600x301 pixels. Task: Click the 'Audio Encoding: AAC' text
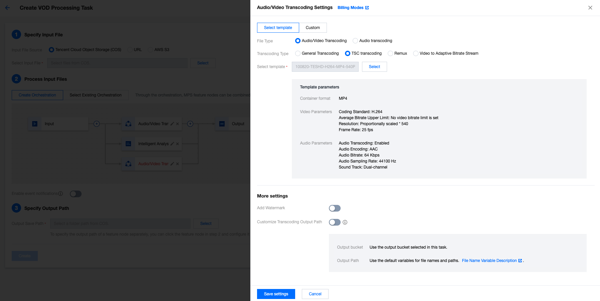pyautogui.click(x=358, y=149)
